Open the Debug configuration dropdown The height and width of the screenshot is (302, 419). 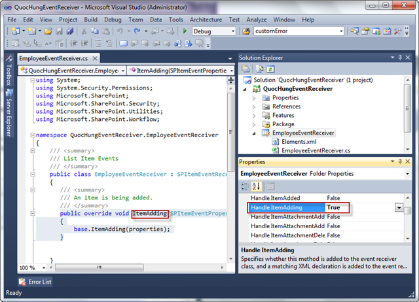pos(233,31)
